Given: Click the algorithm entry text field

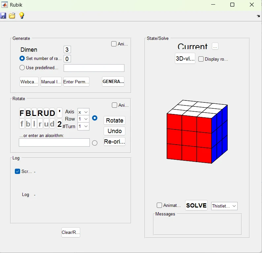Looking at the screenshot, I should pos(54,142).
